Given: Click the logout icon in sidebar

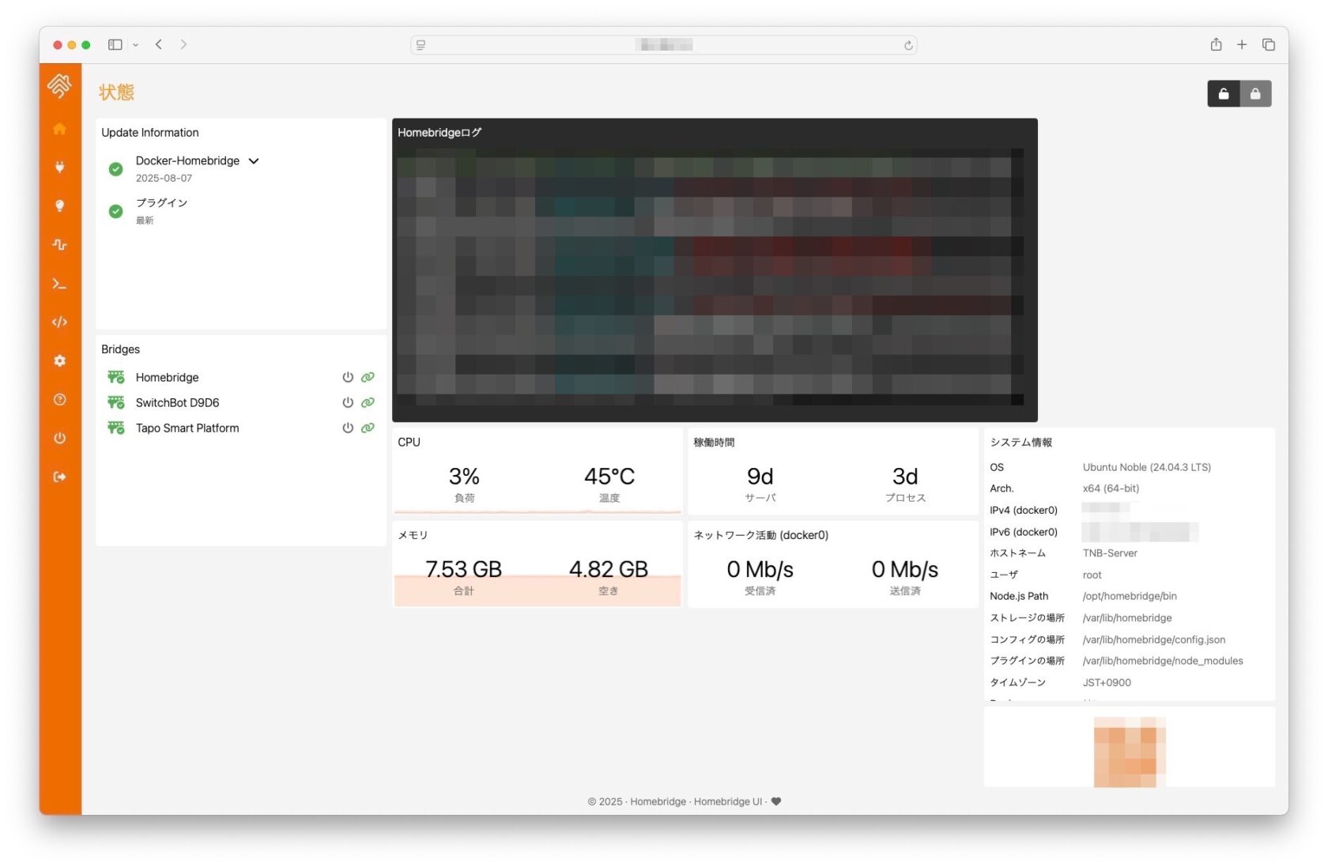Looking at the screenshot, I should (x=59, y=477).
